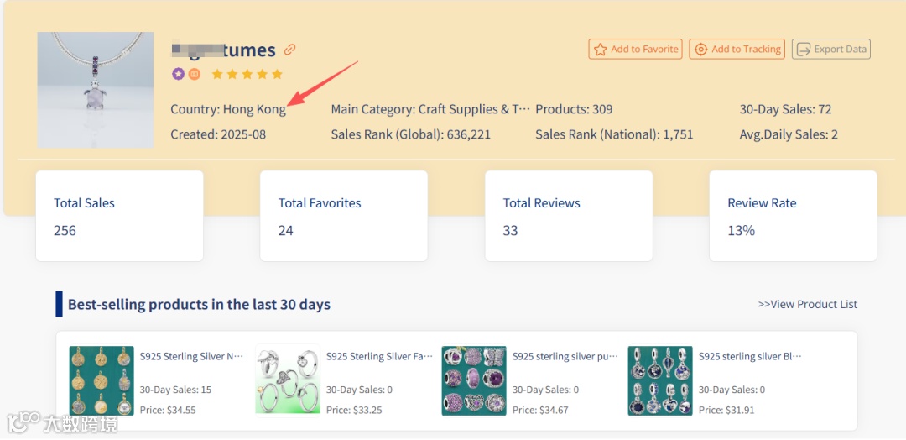
Task: Click the Export Data button
Action: [831, 50]
